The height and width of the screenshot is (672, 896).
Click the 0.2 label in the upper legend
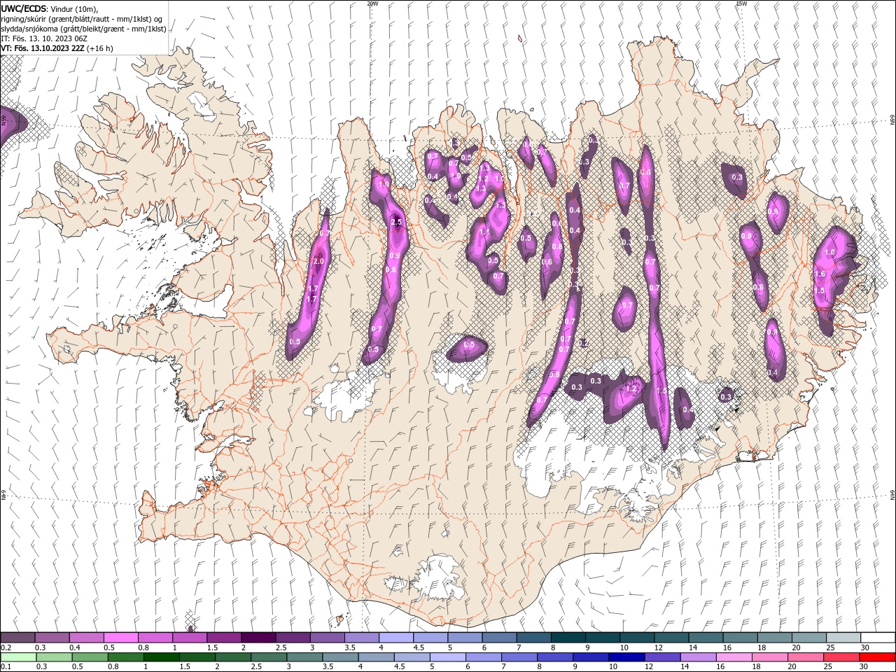[x=6, y=647]
